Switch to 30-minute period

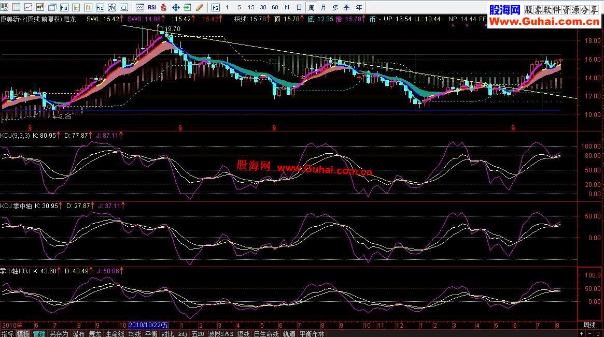pos(263,7)
